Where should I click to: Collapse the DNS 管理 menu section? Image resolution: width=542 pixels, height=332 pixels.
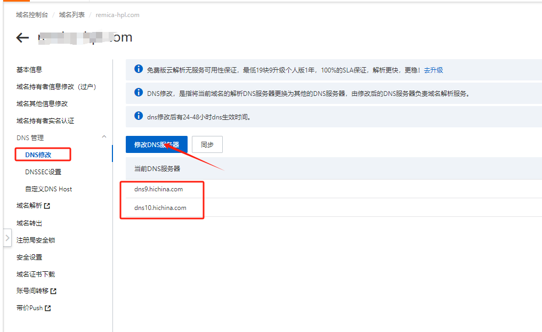(x=104, y=137)
